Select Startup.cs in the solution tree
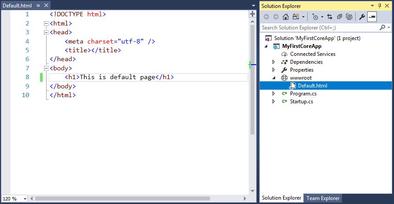Screen dimensions: 394x204 301,102
